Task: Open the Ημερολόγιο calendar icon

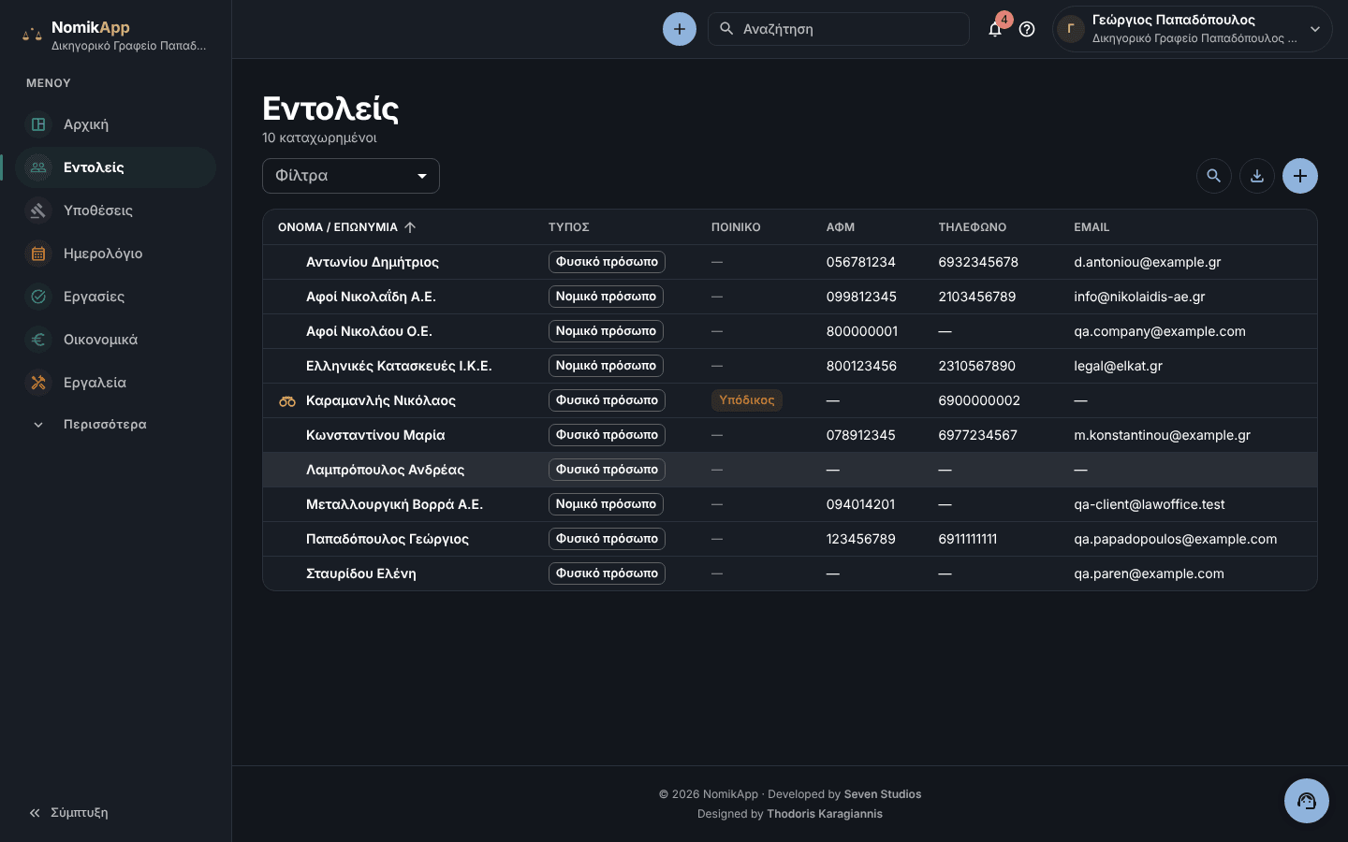Action: (38, 254)
